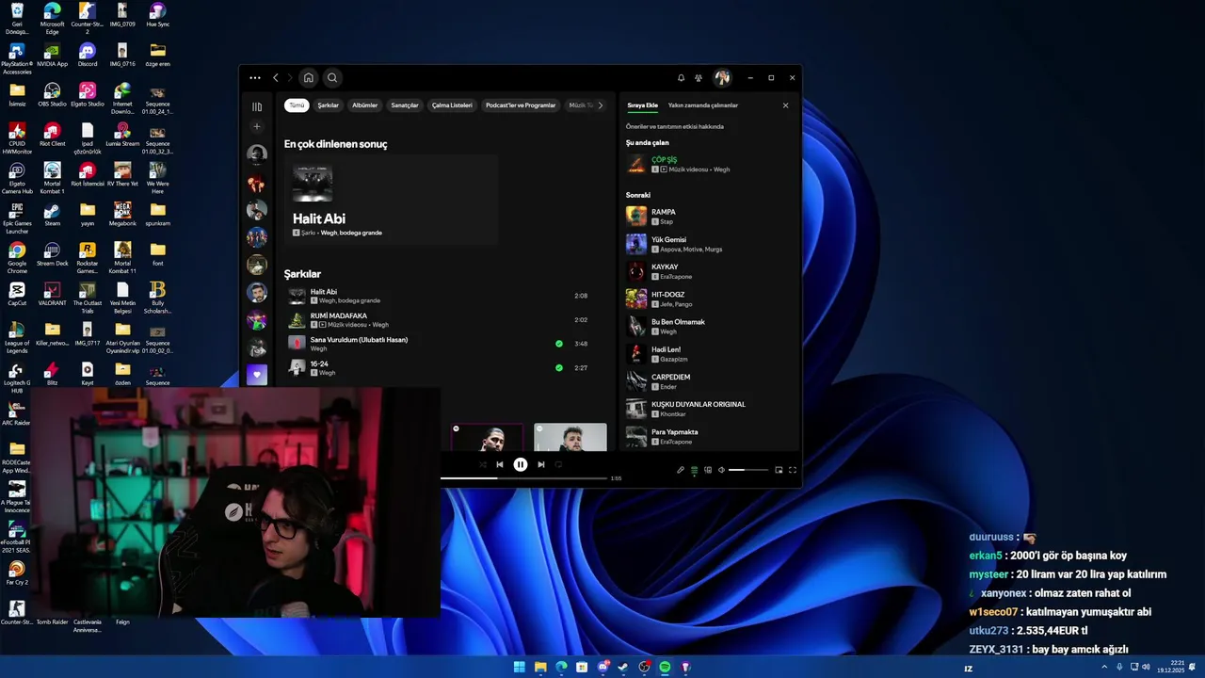The height and width of the screenshot is (678, 1205).
Task: Open Spotify from the taskbar
Action: point(665,667)
